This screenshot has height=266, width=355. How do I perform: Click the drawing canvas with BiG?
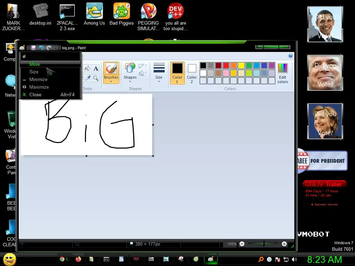[x=86, y=124]
